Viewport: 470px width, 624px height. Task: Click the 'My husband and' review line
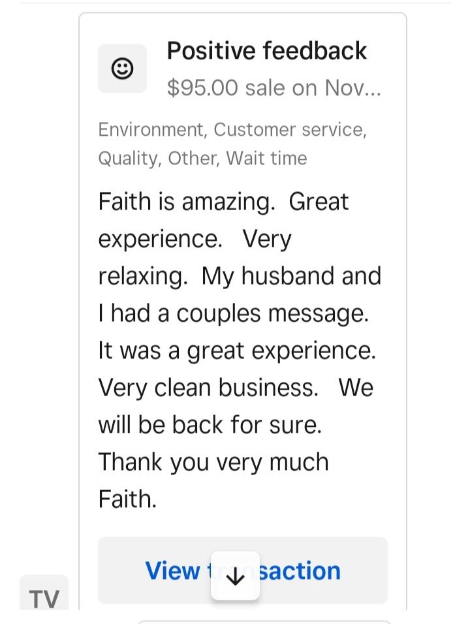[x=291, y=276]
